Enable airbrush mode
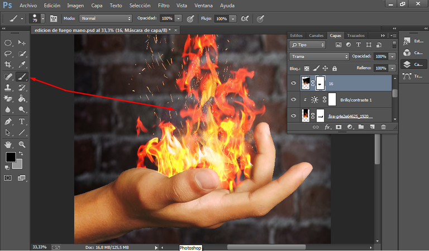Image resolution: width=429 pixels, height=251 pixels. (x=245, y=18)
